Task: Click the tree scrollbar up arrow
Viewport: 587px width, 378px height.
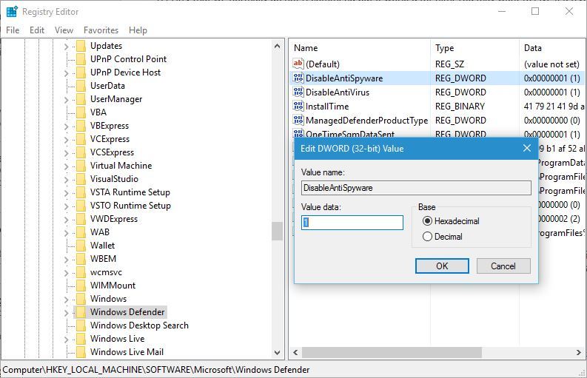Action: tap(277, 47)
